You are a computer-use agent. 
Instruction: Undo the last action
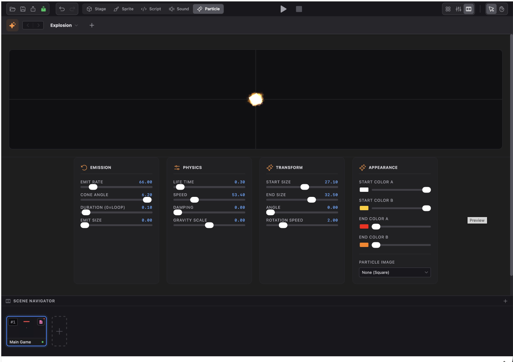pos(62,9)
